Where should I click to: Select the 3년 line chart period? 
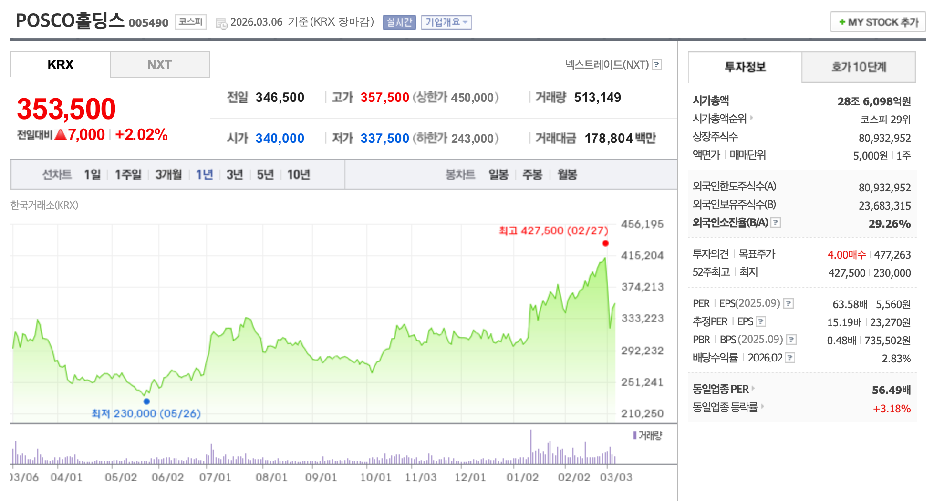click(235, 175)
